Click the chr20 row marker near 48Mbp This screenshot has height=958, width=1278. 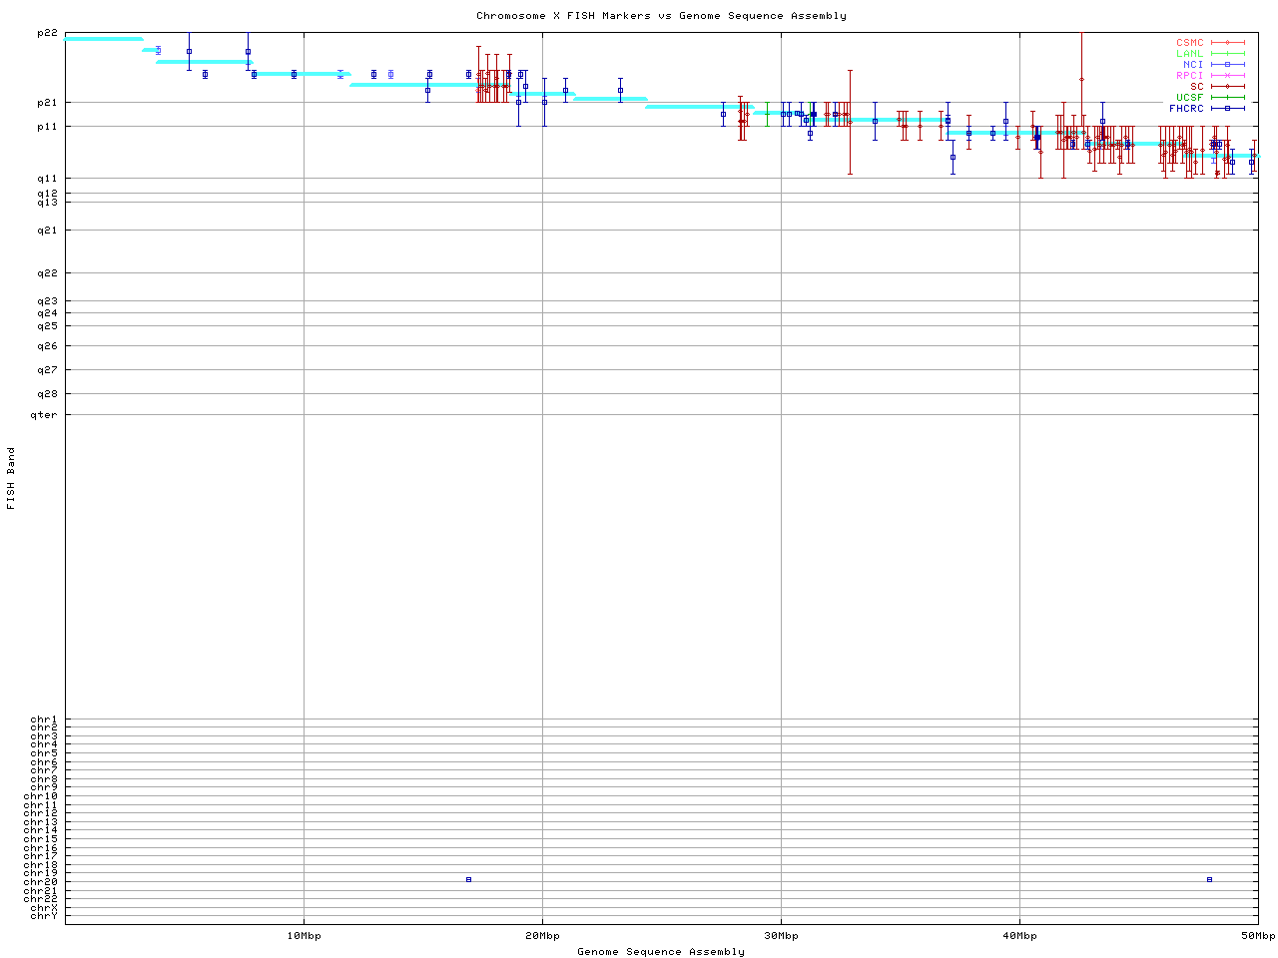(1209, 879)
